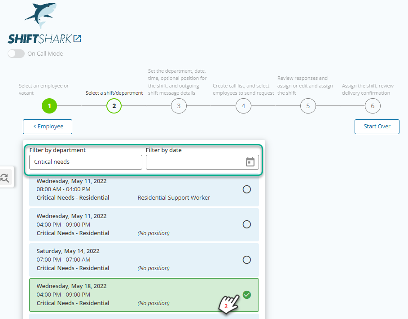This screenshot has height=319, width=408.
Task: Click step 2 Select a shift/department
Action: tap(114, 106)
